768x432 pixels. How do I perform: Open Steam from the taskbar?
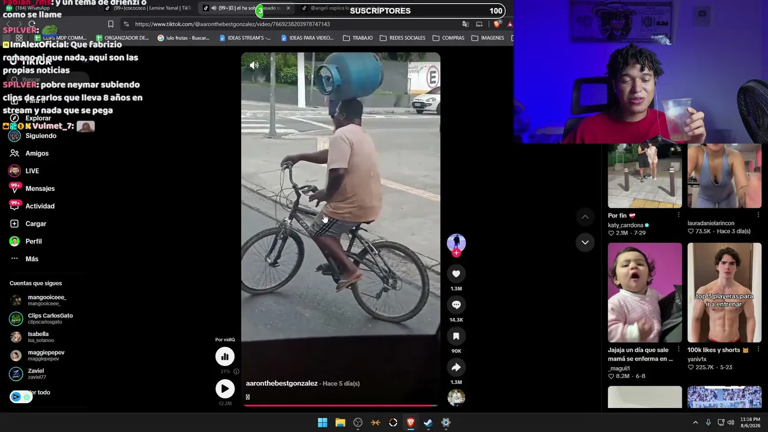click(428, 422)
